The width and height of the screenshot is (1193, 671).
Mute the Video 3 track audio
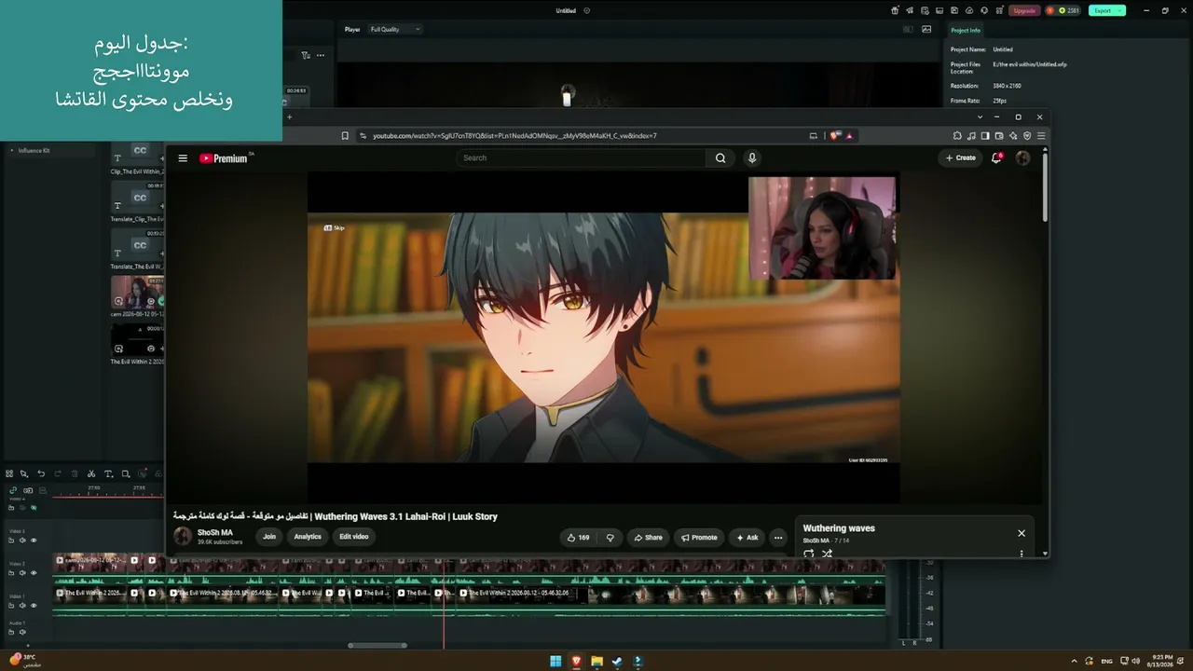click(23, 541)
